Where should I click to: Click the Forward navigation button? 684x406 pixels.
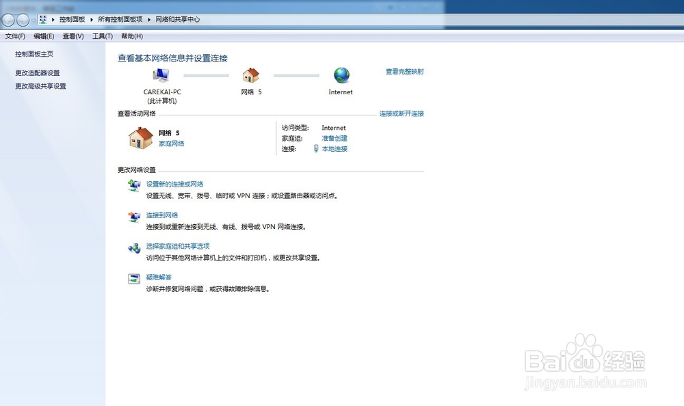(23, 20)
